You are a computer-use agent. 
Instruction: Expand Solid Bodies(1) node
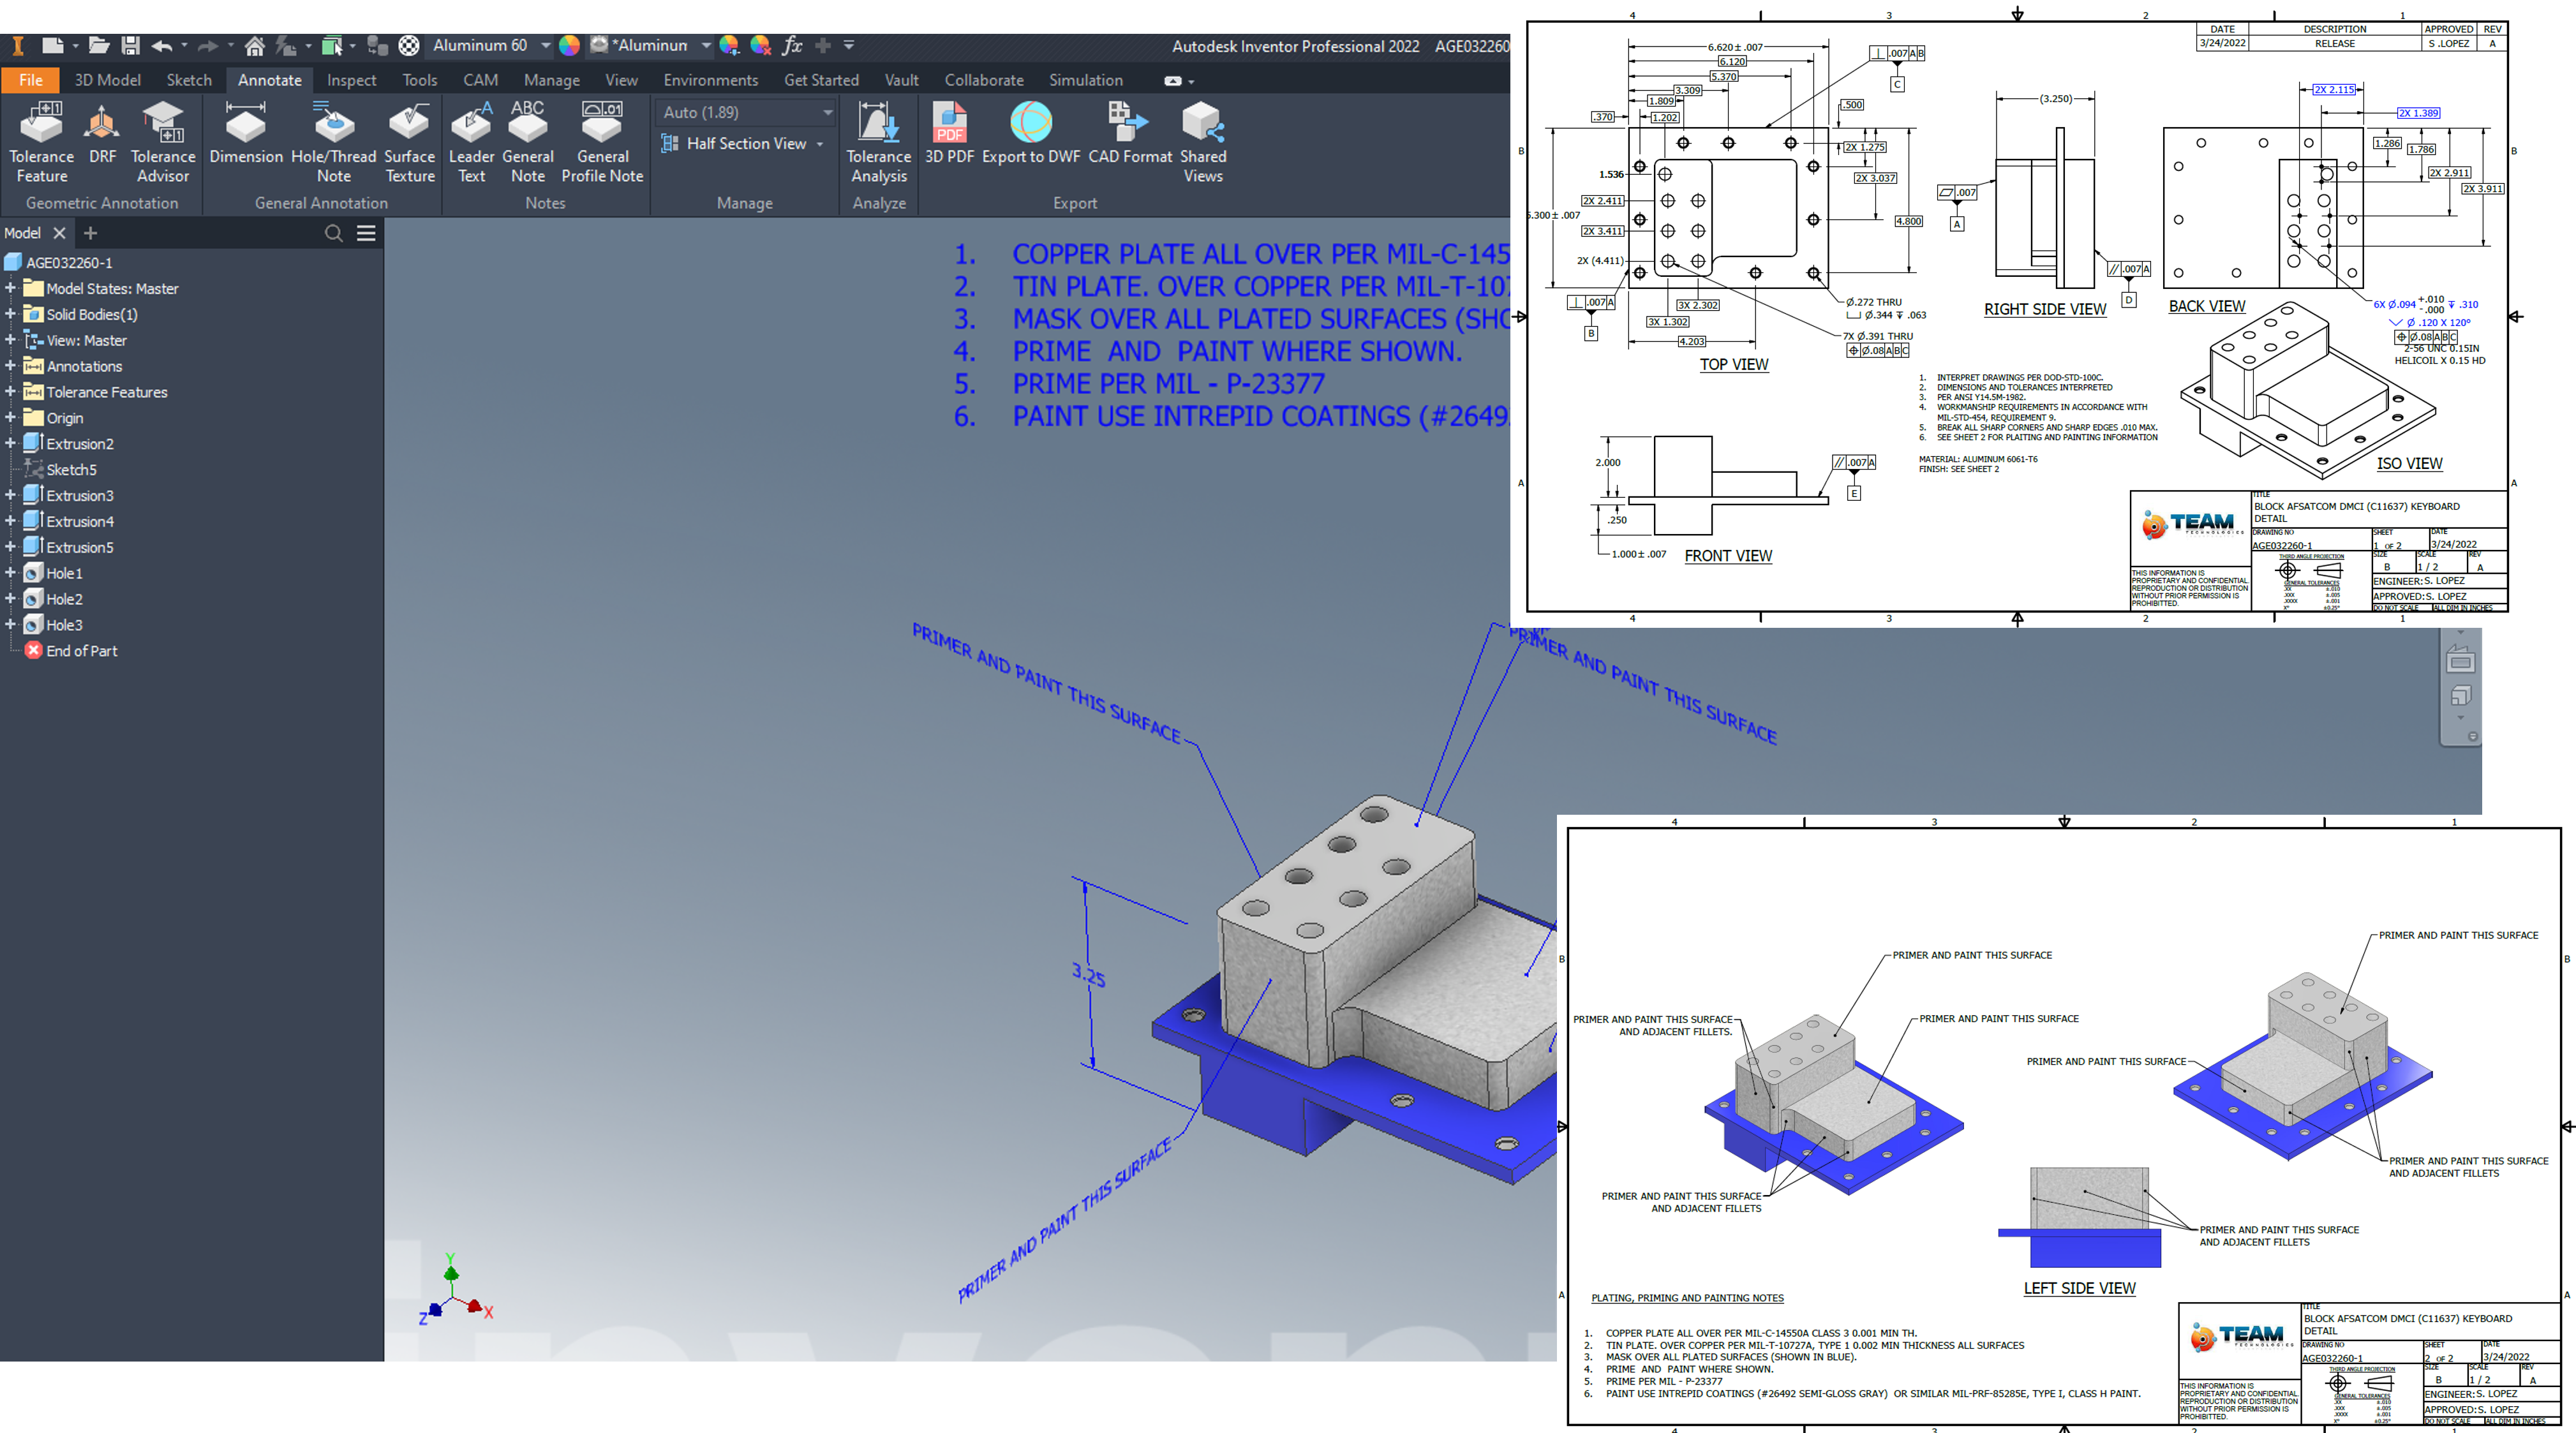point(10,314)
